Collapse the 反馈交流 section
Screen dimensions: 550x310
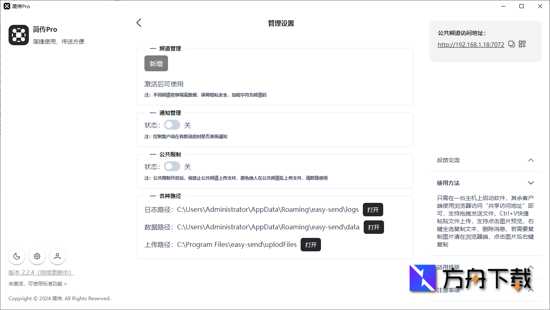pyautogui.click(x=530, y=160)
